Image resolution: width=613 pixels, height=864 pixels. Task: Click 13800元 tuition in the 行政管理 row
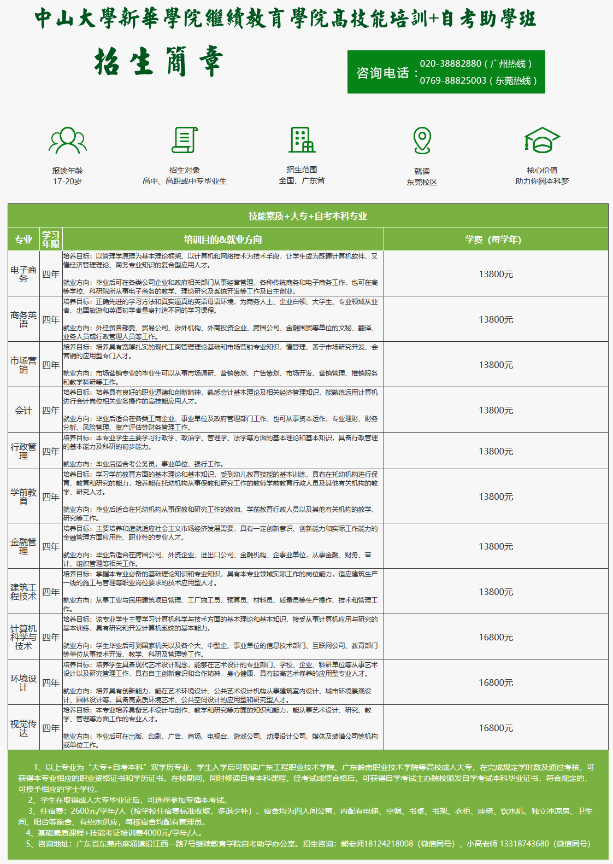(x=496, y=451)
